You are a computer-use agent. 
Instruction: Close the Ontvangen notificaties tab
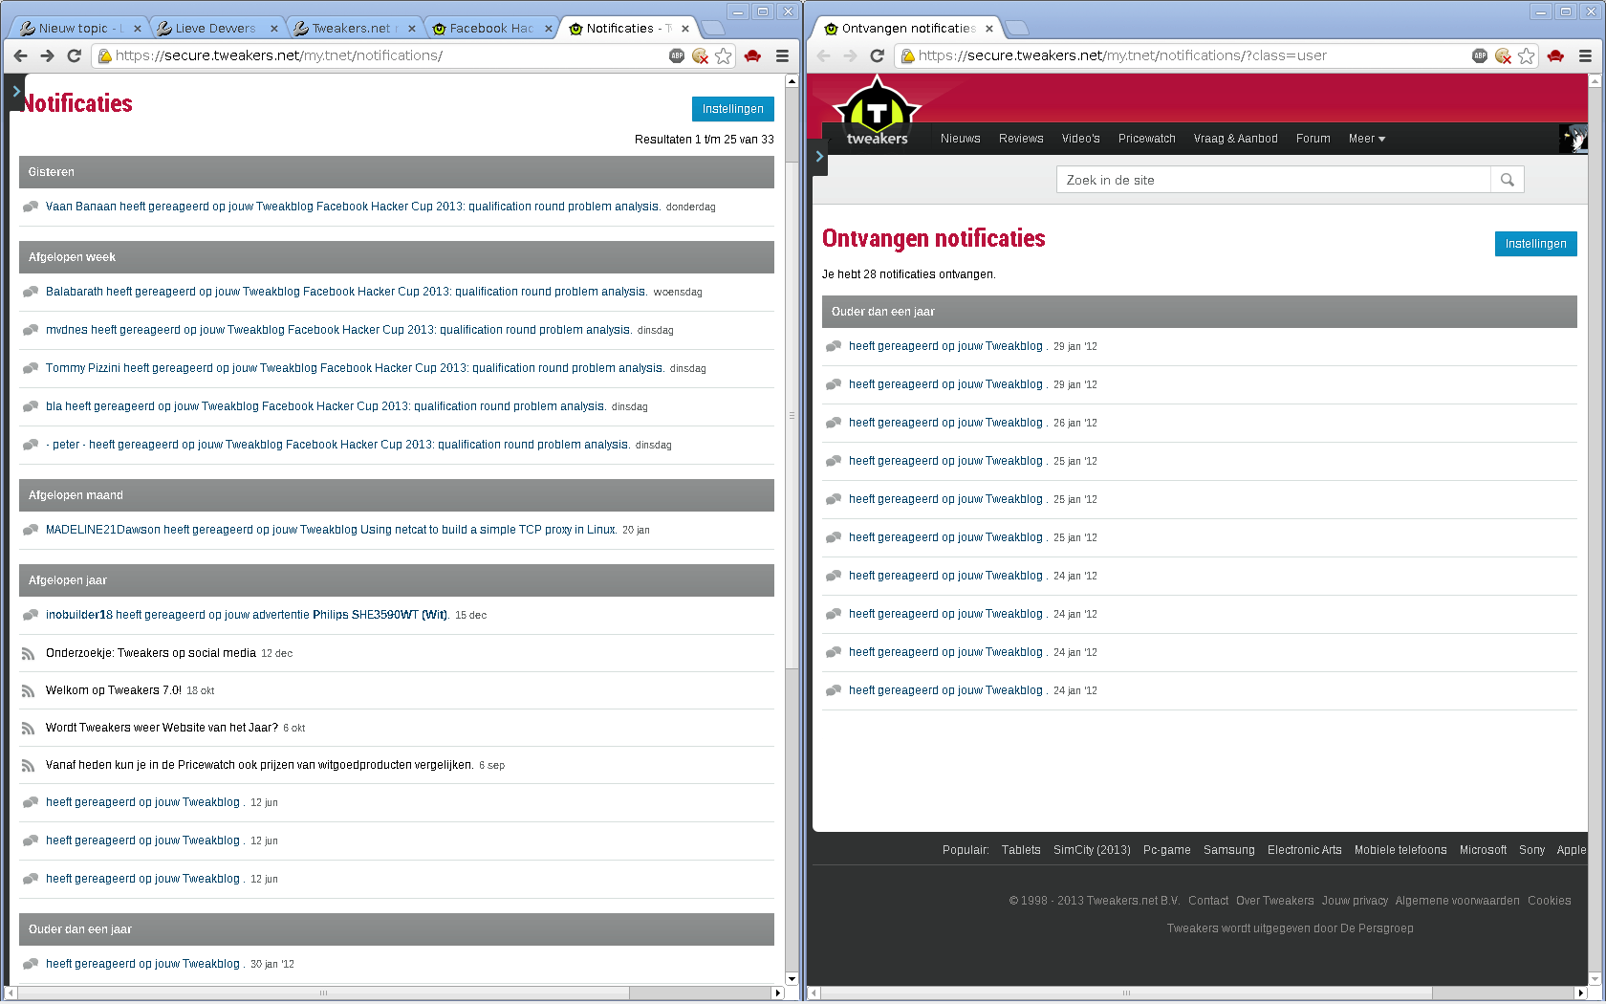989,29
